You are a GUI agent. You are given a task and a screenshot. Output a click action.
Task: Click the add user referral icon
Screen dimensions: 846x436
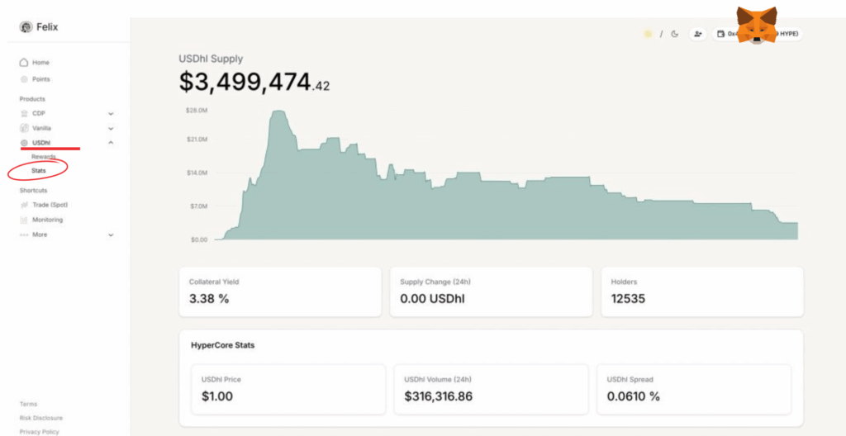(697, 34)
